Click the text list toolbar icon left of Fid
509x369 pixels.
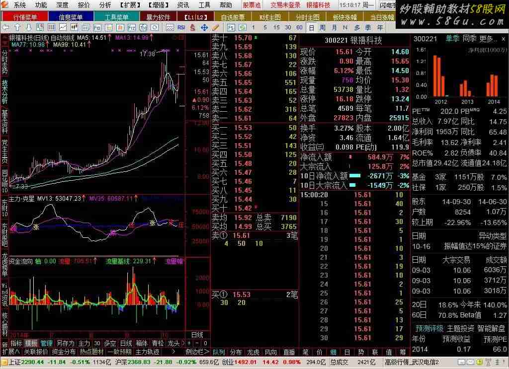pyautogui.click(x=85, y=27)
